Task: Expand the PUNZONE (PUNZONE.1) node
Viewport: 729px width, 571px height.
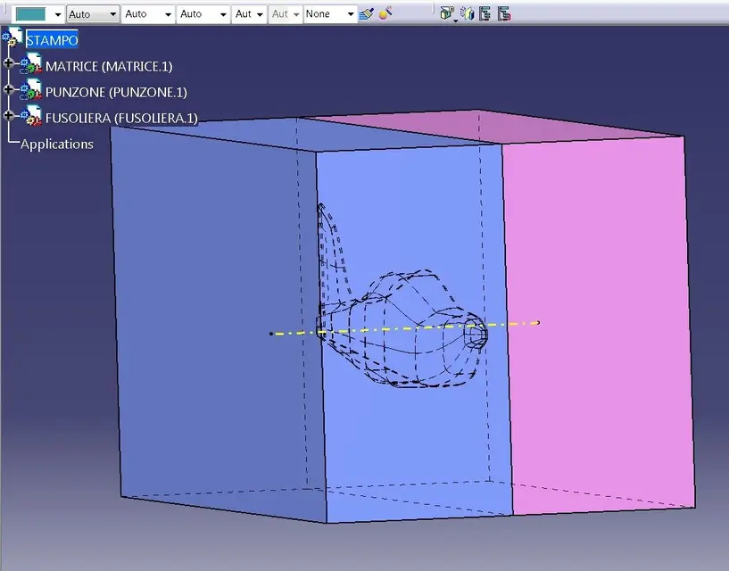Action: click(9, 89)
